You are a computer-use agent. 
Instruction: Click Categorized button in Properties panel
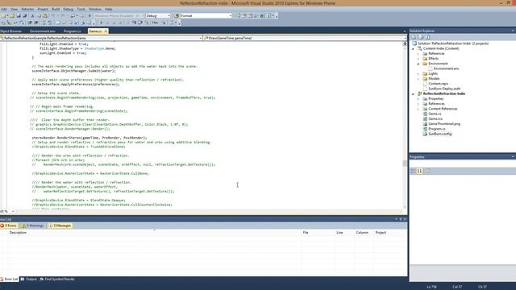(x=413, y=171)
